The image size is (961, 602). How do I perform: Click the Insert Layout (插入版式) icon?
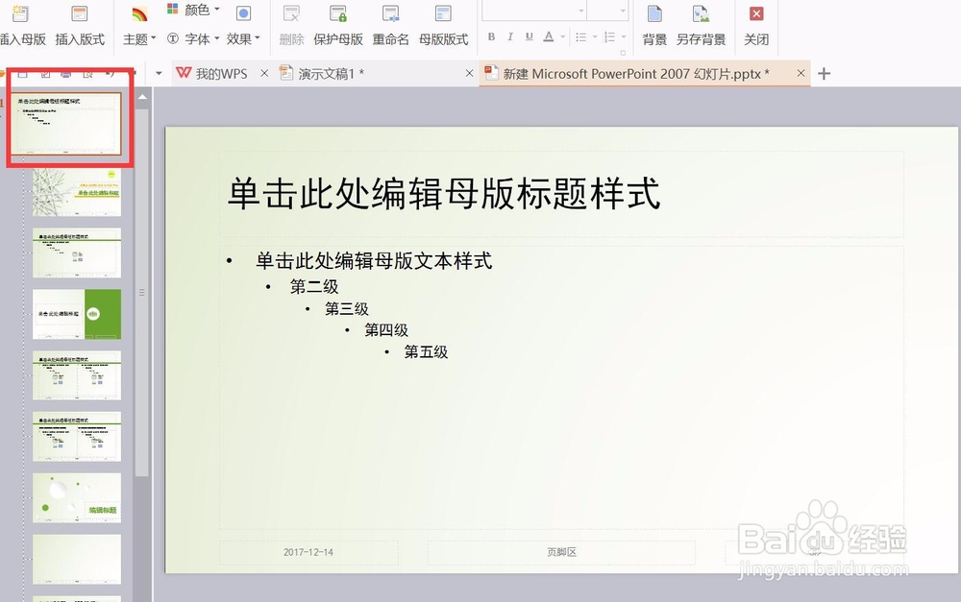click(x=80, y=14)
